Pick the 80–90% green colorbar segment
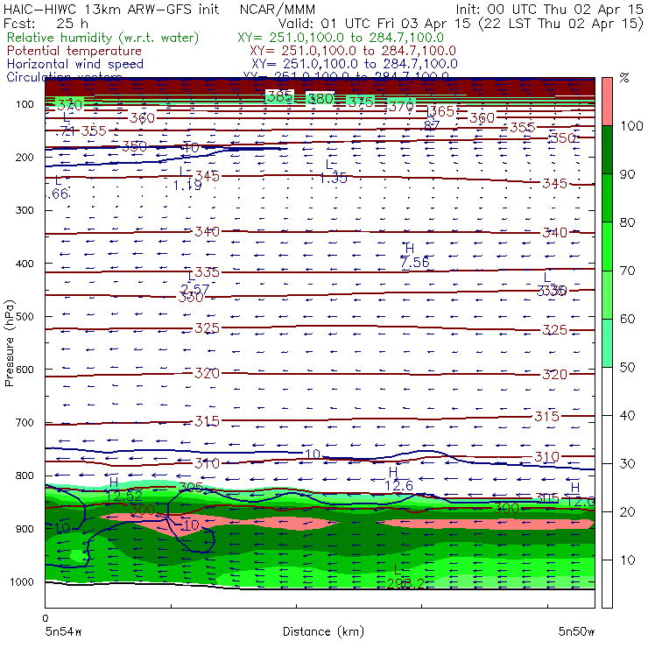Viewport: 648px width, 648px height. 607,198
